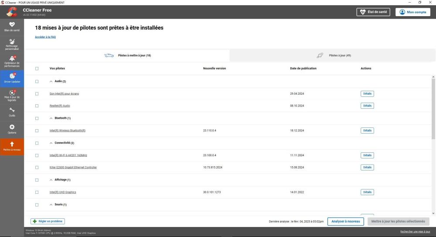Select Pilotes à mettre à jour tab
This screenshot has height=237, width=436.
[x=127, y=55]
